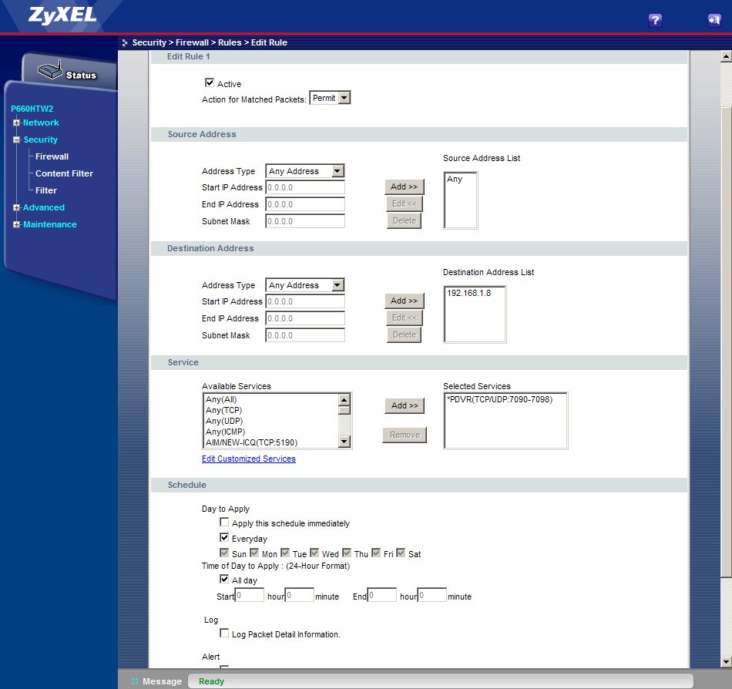Collapse the Security menu minus icon
This screenshot has height=689, width=732.
(x=16, y=140)
